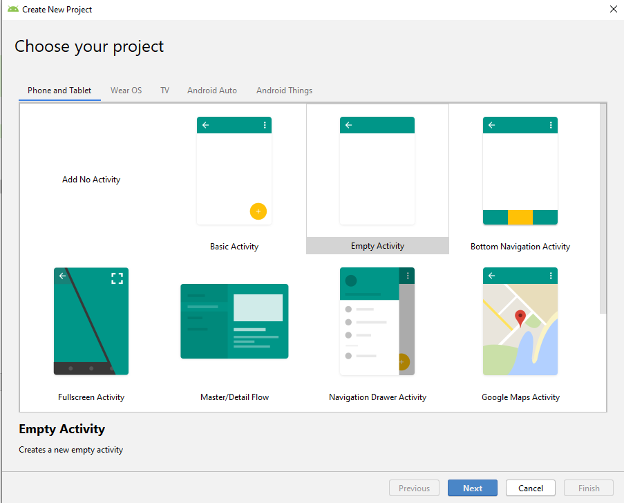Viewport: 624px width, 503px height.
Task: Click the Navigation Drawer Activity label
Action: pyautogui.click(x=377, y=397)
